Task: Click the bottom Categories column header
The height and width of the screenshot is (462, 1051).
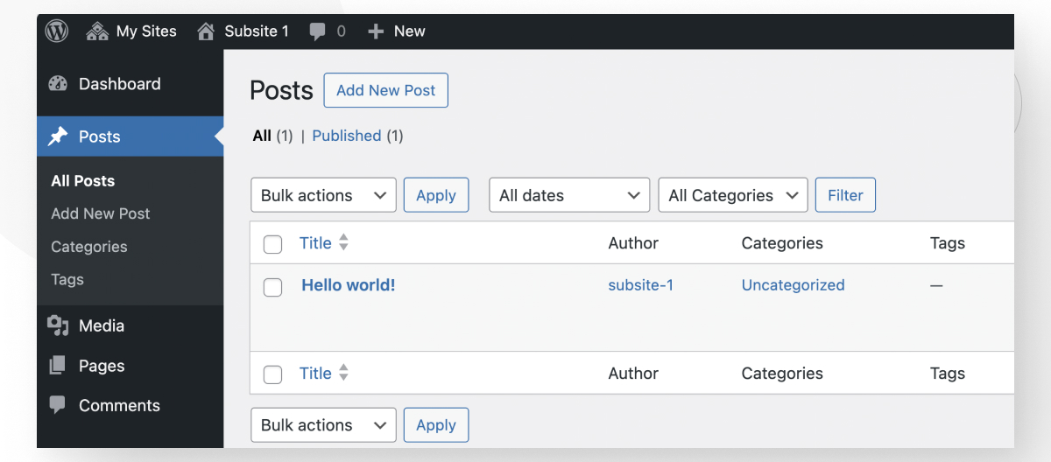Action: pyautogui.click(x=782, y=374)
